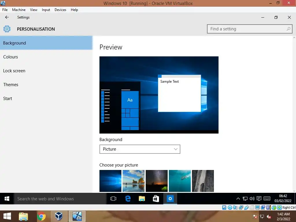Choose the beach rocks picture
The image size is (296, 222).
[134, 181]
